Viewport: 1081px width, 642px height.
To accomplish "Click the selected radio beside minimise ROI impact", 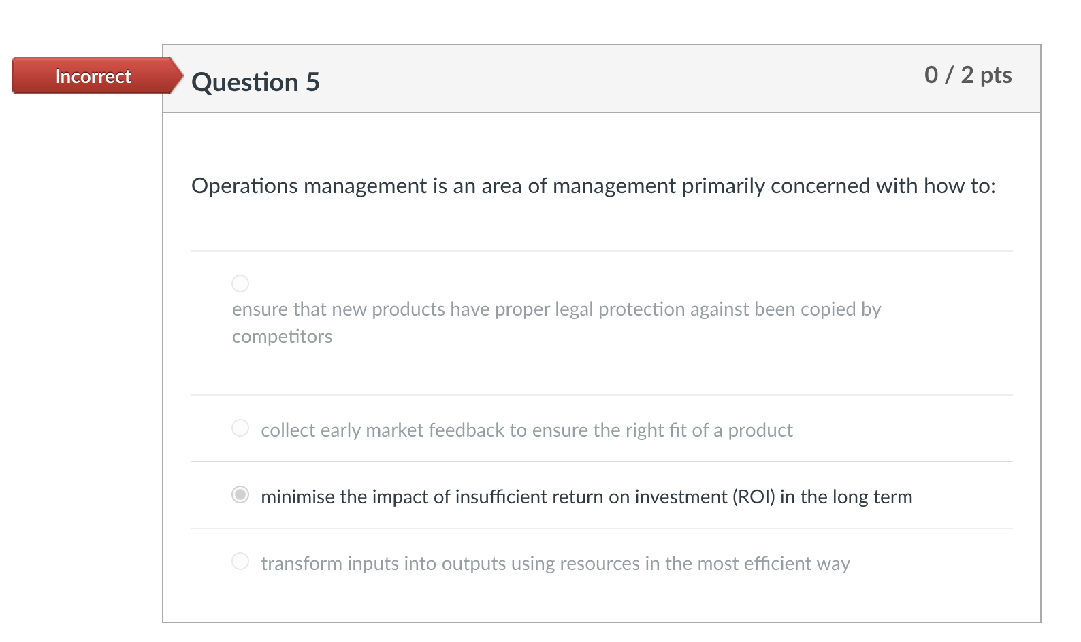I will tap(240, 494).
